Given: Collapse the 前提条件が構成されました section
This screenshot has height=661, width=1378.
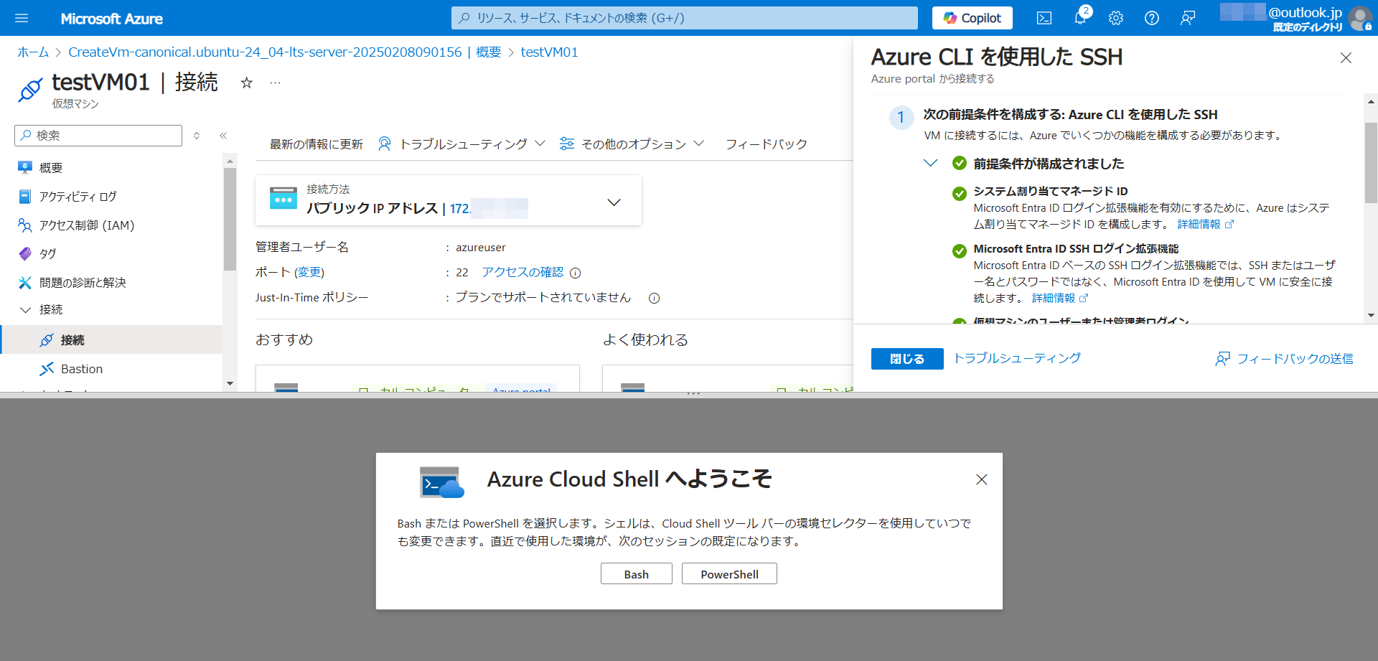Looking at the screenshot, I should (930, 164).
